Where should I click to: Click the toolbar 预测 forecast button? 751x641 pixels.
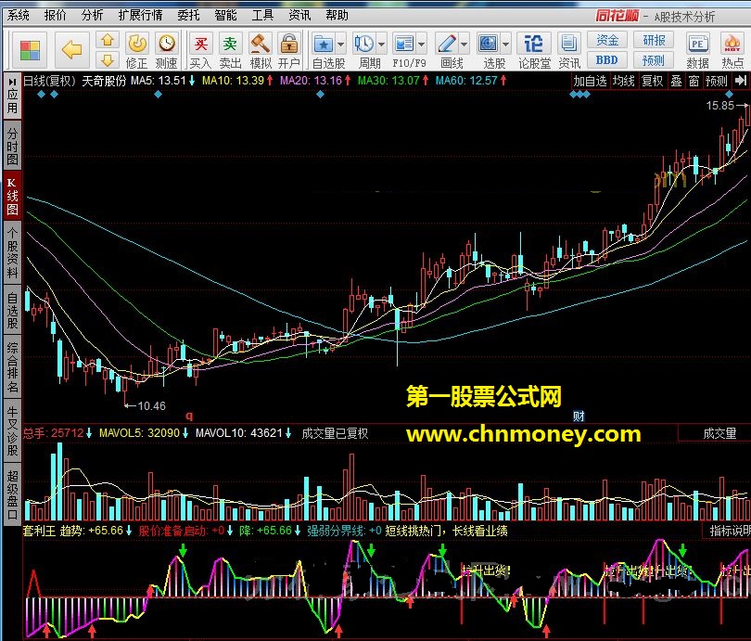coord(654,60)
